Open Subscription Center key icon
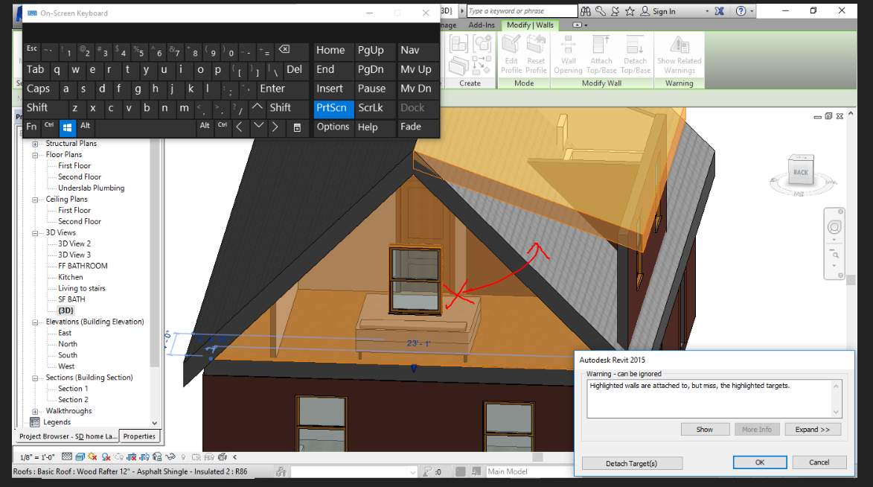 (600, 11)
